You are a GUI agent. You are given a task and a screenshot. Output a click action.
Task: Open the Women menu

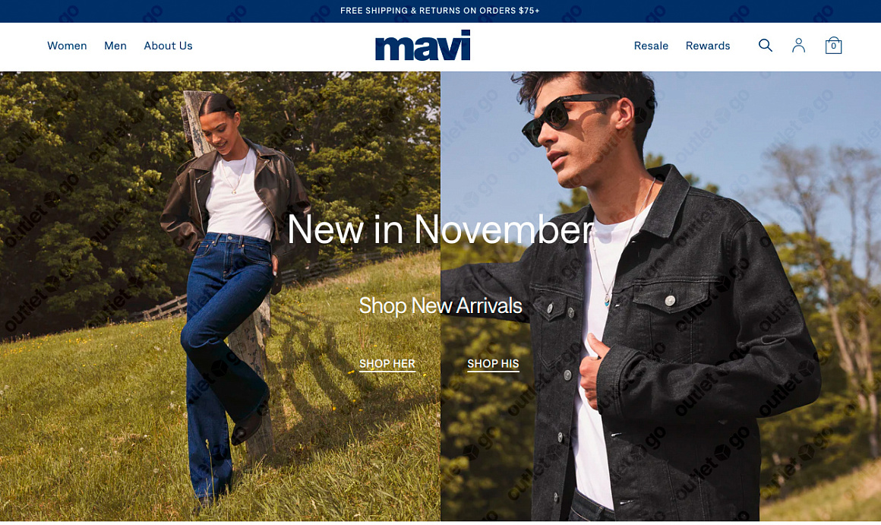pos(67,46)
